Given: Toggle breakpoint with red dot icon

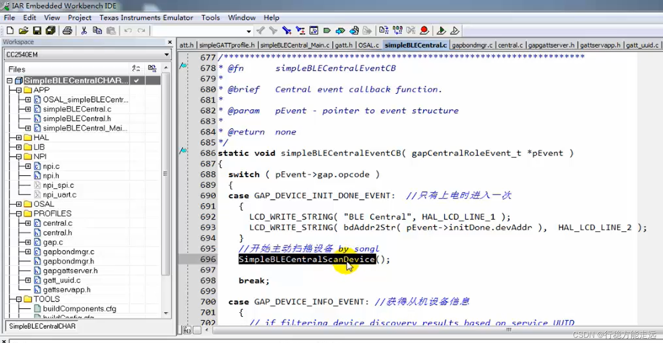Looking at the screenshot, I should click(424, 30).
